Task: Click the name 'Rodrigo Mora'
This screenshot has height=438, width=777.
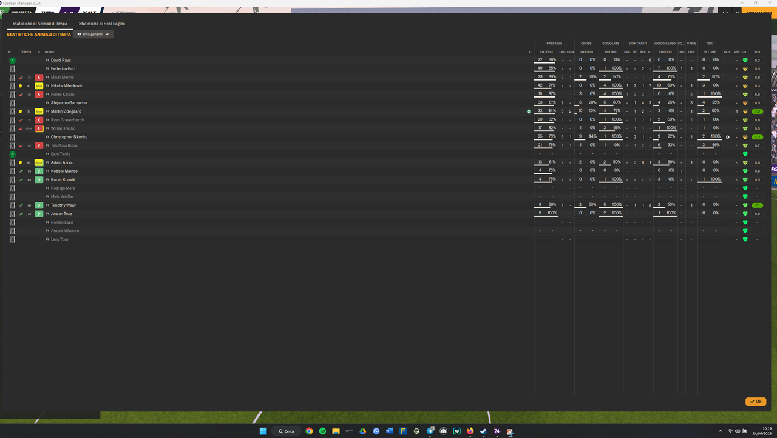Action: point(63,188)
